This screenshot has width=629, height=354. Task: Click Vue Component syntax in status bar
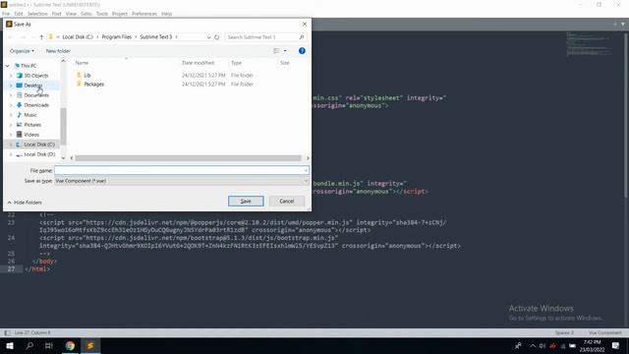click(x=604, y=332)
